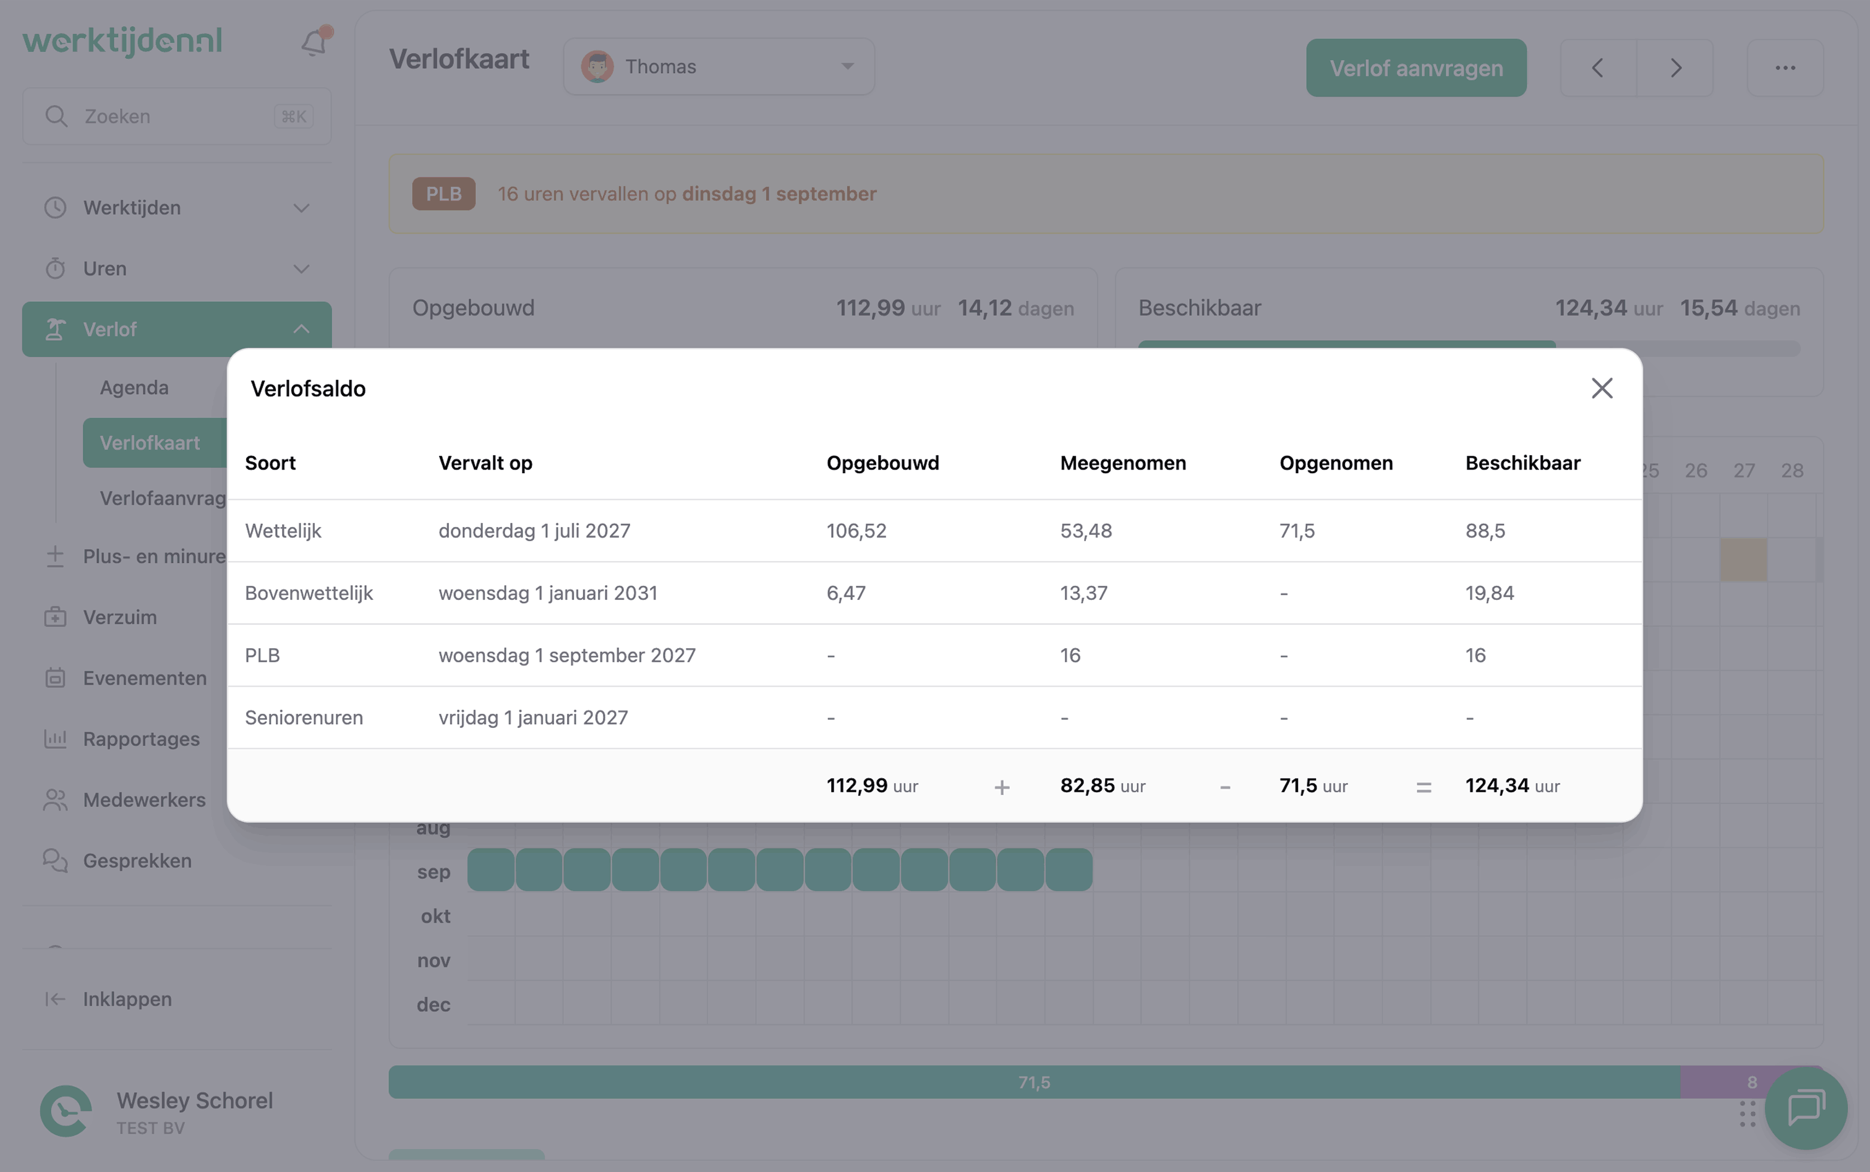Close the Verlofsaldo dialog
This screenshot has height=1172, width=1870.
pyautogui.click(x=1602, y=388)
